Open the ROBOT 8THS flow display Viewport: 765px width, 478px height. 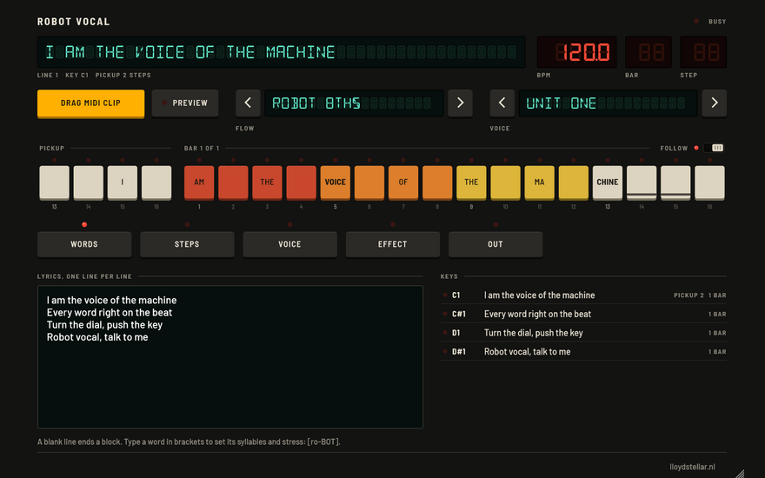point(354,103)
